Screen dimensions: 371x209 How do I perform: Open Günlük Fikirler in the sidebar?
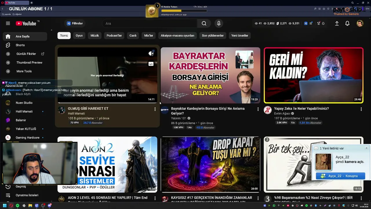click(x=25, y=54)
